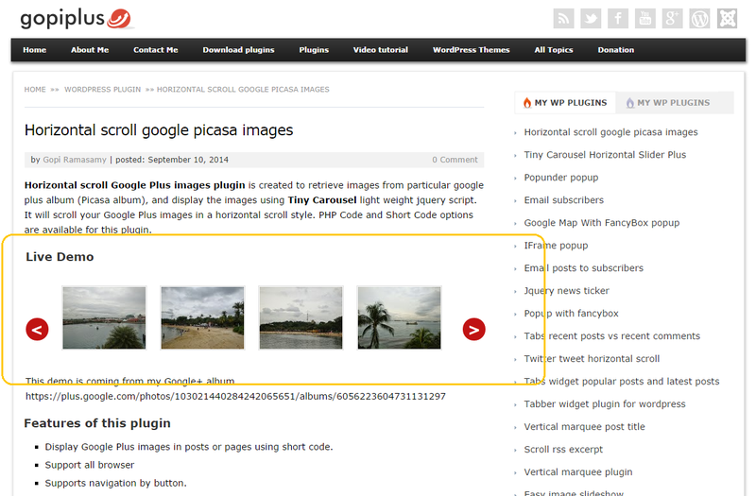Open Tabs widget popular posts and latest posts

tap(622, 382)
